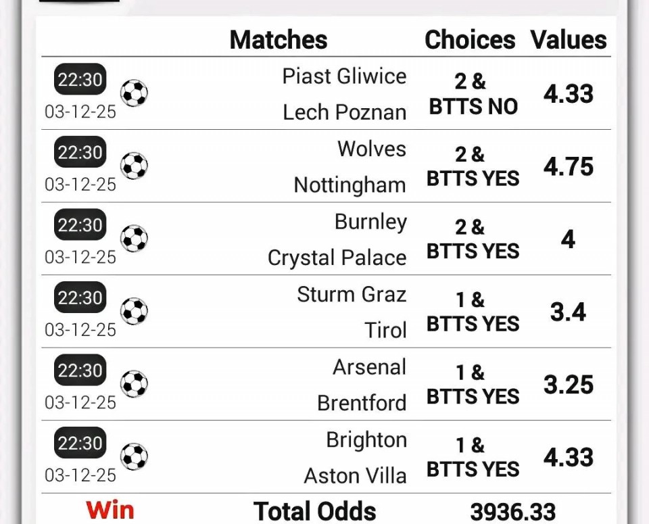
Task: Click the soccer ball icon for Wolves match
Action: click(134, 166)
